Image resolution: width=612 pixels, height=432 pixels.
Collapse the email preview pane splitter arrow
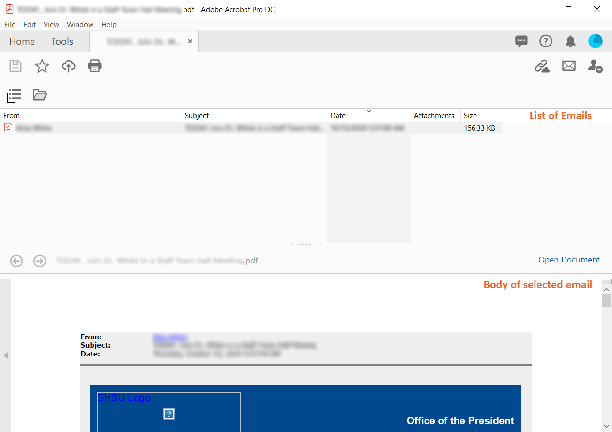pos(304,244)
